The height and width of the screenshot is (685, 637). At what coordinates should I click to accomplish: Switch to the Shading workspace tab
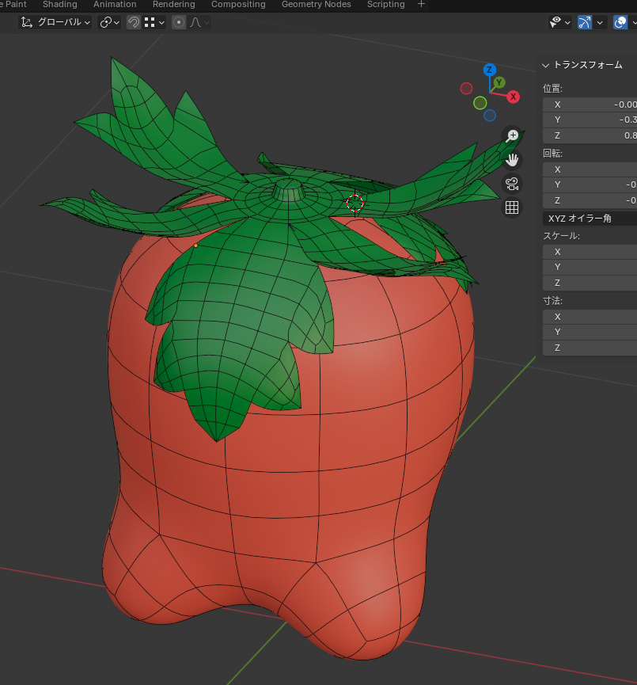point(60,5)
